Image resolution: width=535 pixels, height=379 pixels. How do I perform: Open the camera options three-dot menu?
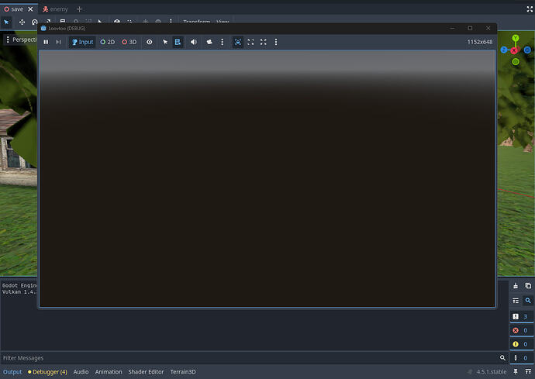click(223, 42)
